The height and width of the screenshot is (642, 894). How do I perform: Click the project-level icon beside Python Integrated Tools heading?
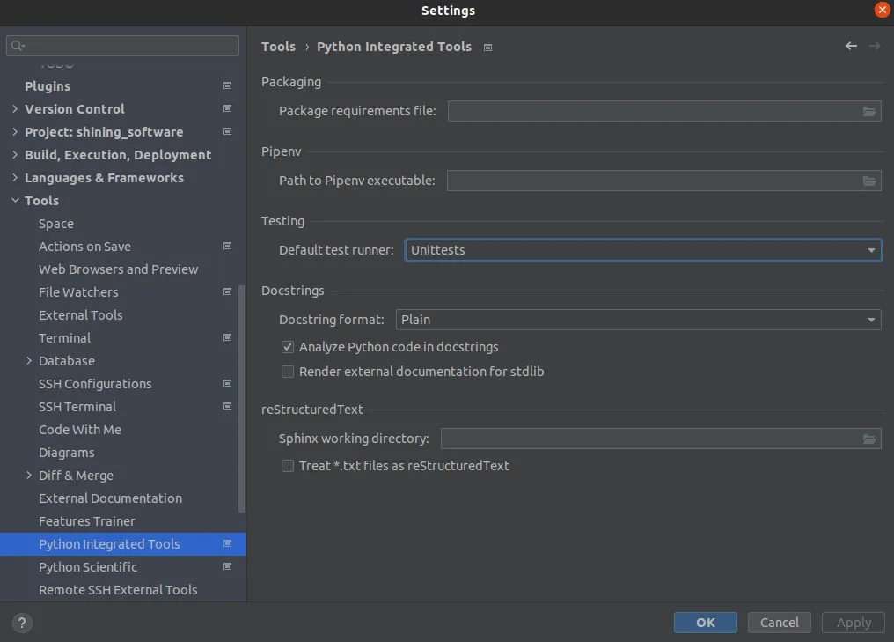point(488,48)
